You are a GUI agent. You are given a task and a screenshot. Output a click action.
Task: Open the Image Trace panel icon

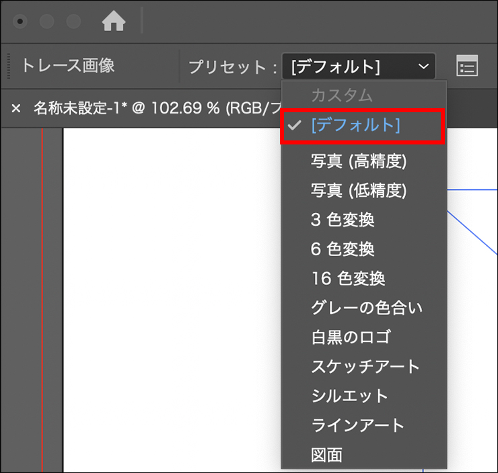click(466, 67)
